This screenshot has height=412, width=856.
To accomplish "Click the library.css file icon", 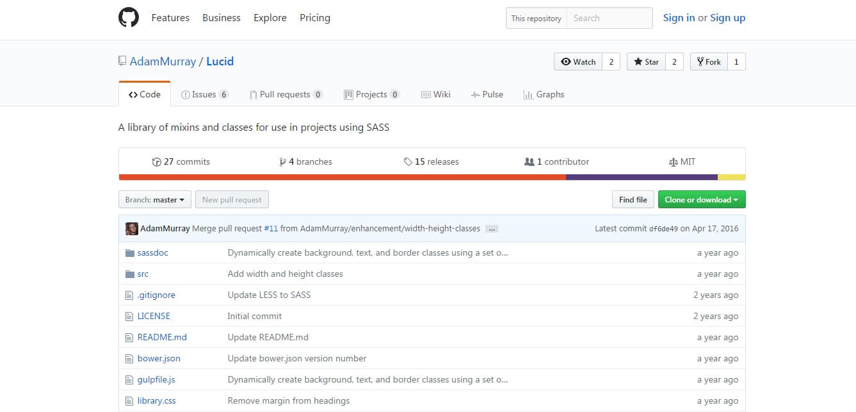I will [129, 400].
